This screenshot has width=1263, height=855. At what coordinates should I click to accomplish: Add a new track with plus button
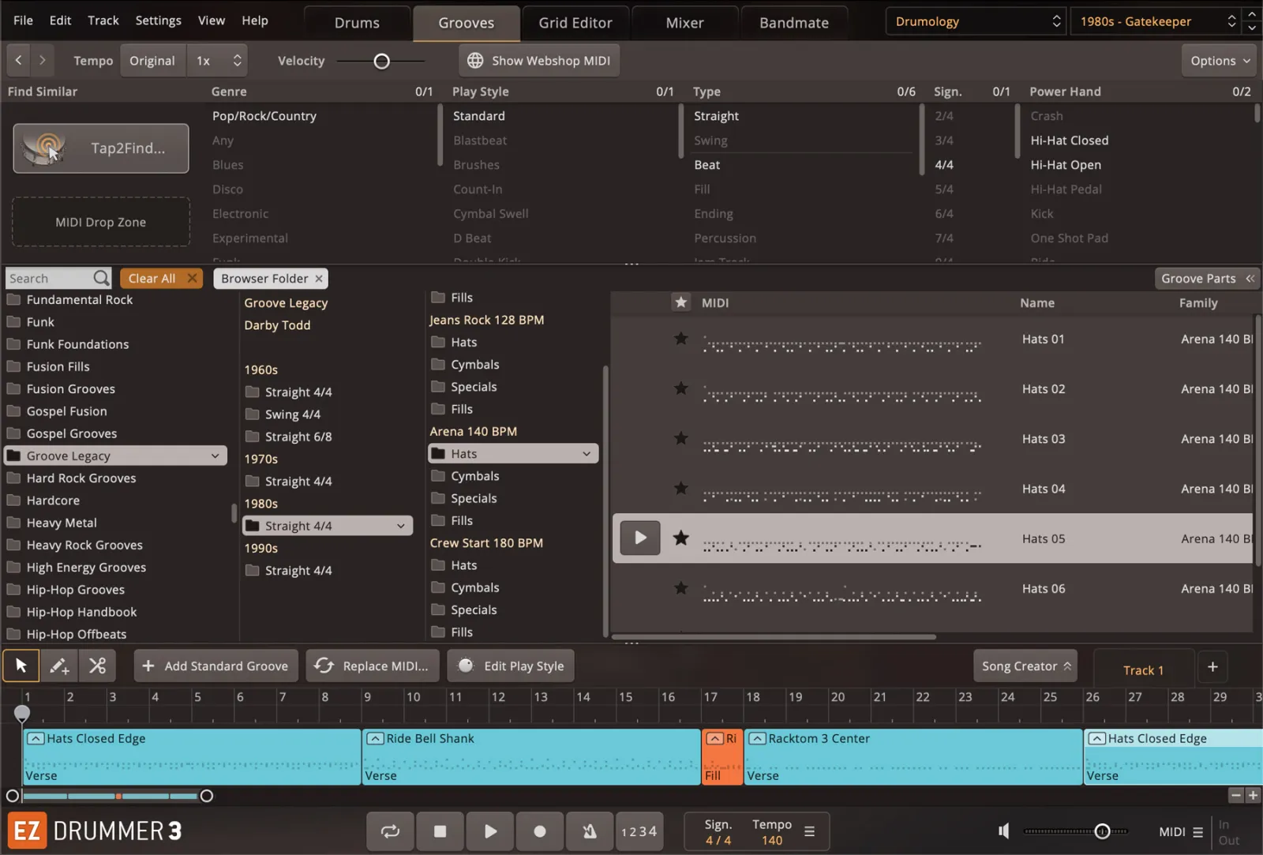(x=1212, y=667)
